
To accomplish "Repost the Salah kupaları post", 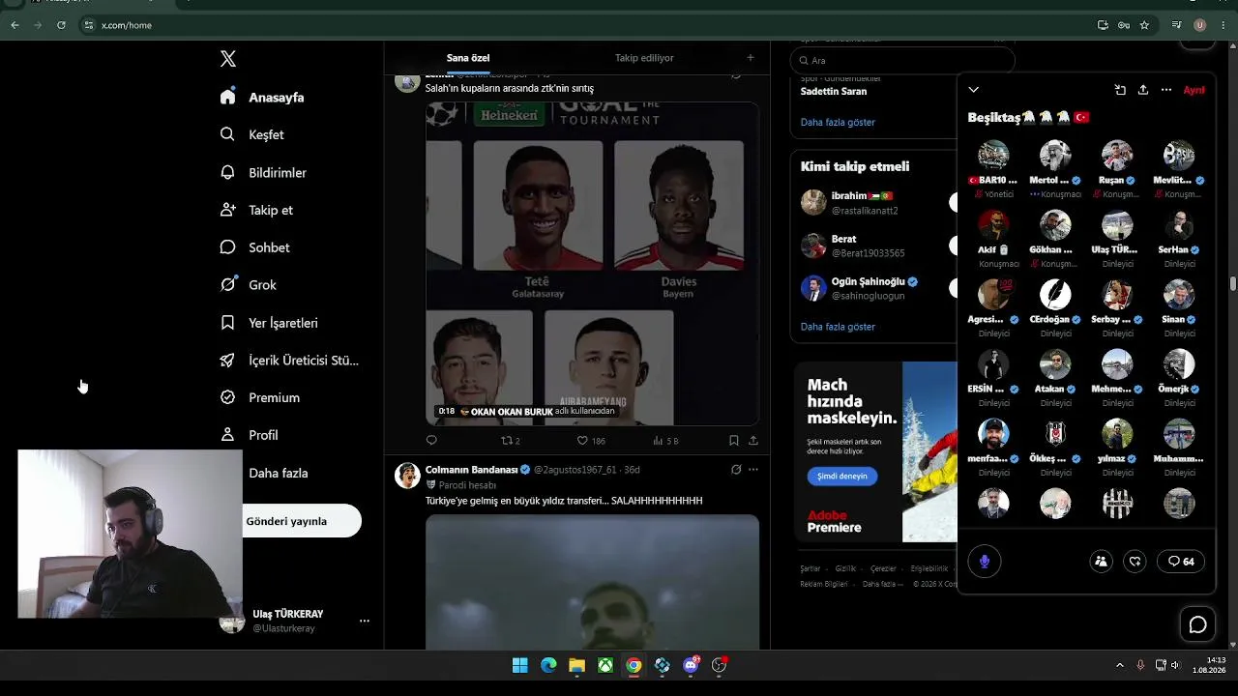I will pos(511,441).
